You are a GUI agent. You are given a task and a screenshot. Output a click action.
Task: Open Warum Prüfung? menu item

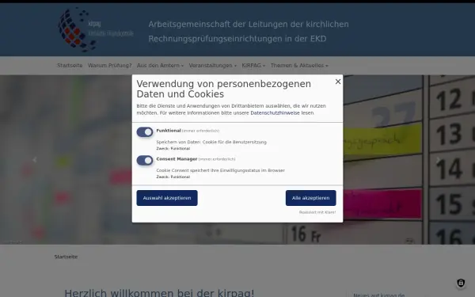point(110,66)
